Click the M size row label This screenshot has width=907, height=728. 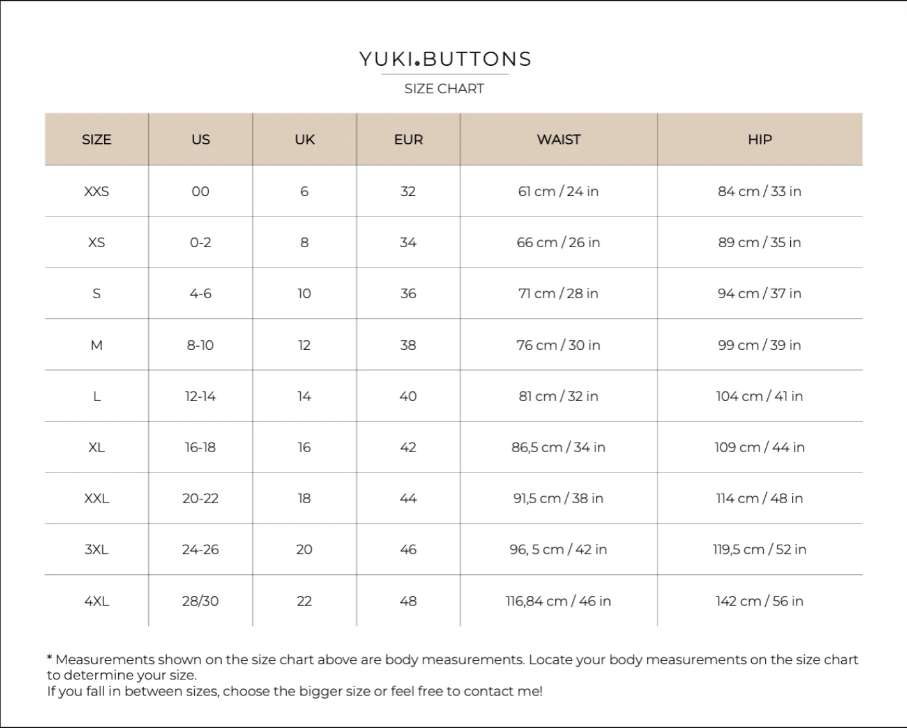pos(96,345)
